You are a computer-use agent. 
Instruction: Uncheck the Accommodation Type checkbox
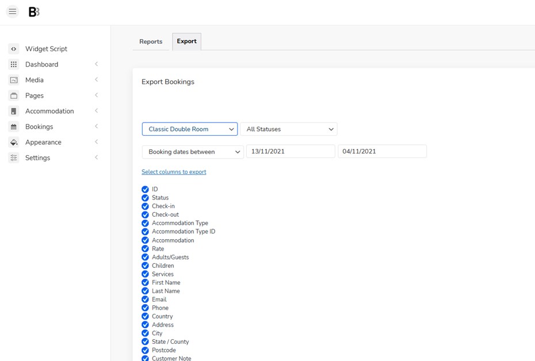click(145, 223)
